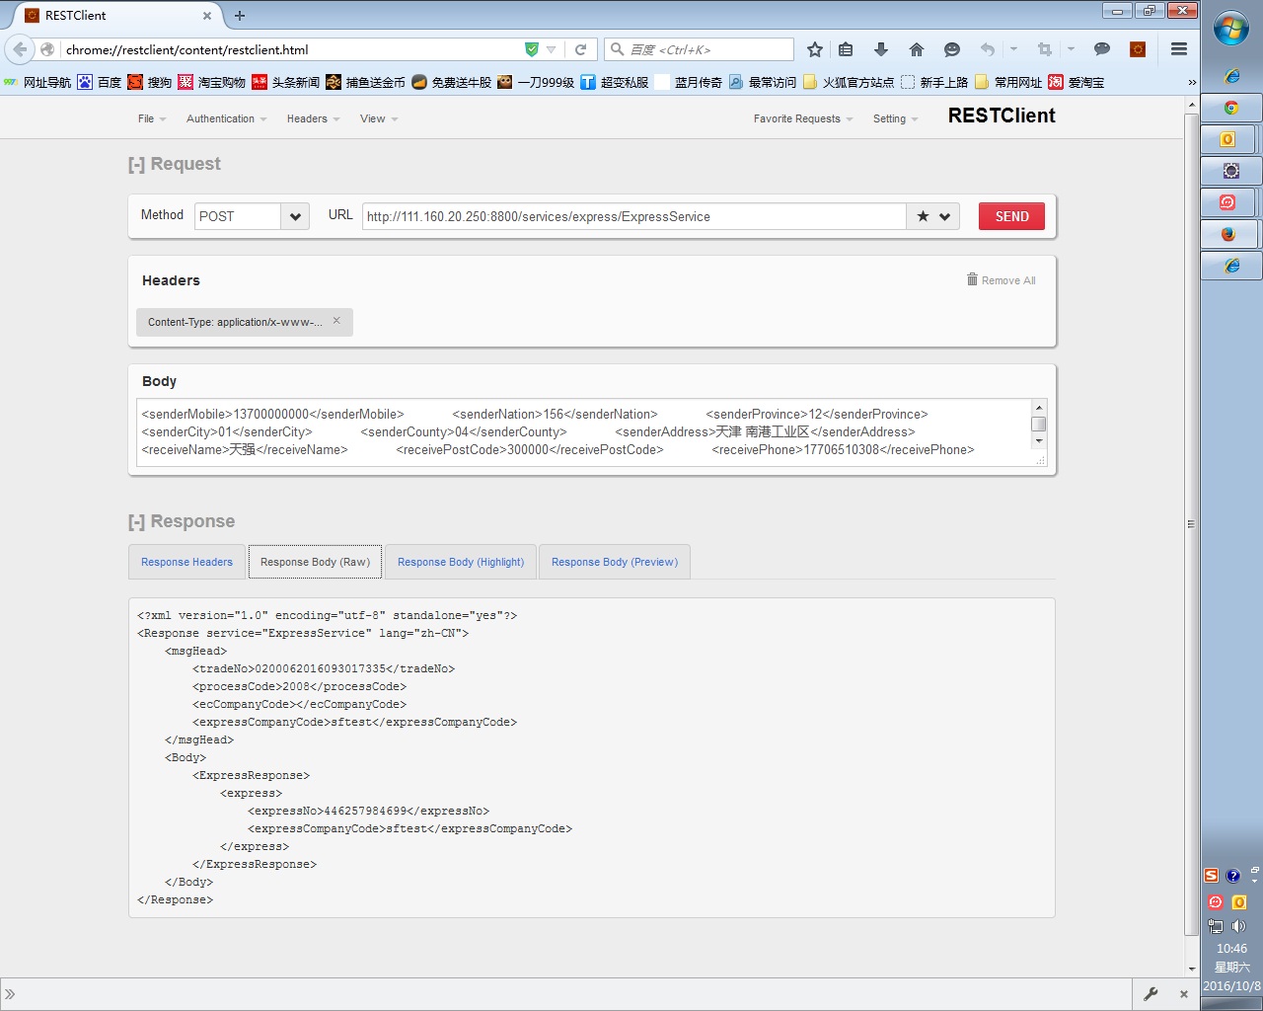Image resolution: width=1263 pixels, height=1011 pixels.
Task: Open the screenshot options dropdown arrow
Action: (1071, 49)
